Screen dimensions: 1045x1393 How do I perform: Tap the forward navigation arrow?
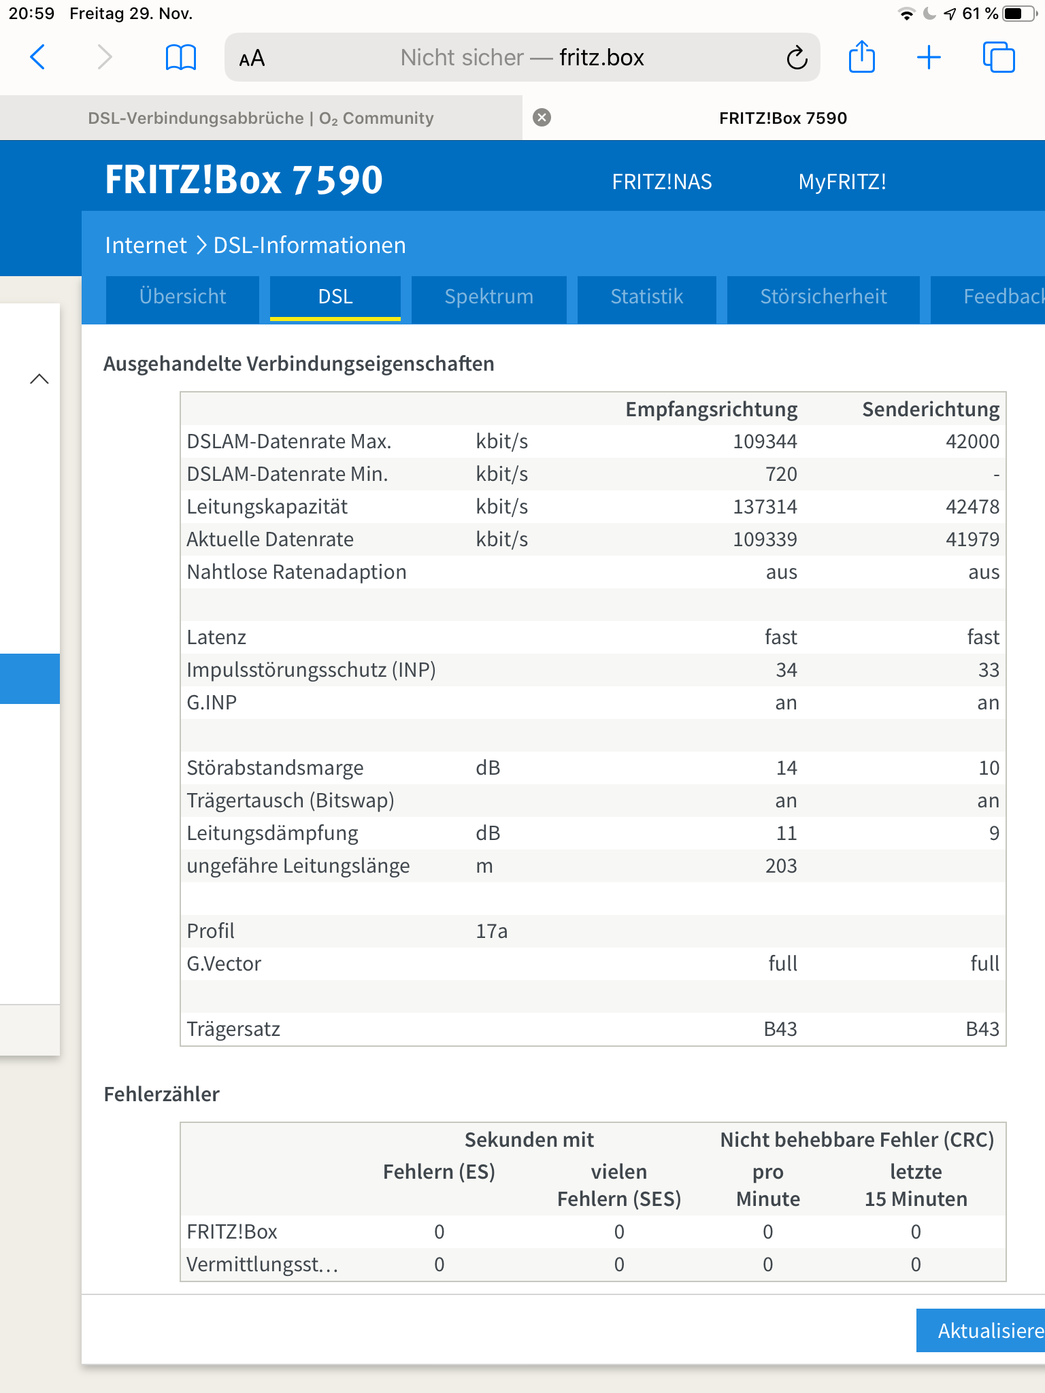click(104, 57)
